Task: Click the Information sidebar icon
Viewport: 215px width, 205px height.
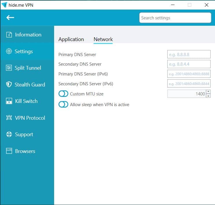Action: pyautogui.click(x=9, y=35)
